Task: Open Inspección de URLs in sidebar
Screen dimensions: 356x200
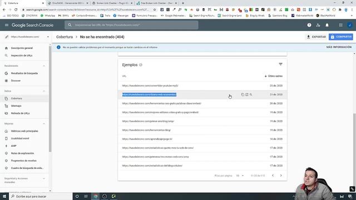Action: 22,56
